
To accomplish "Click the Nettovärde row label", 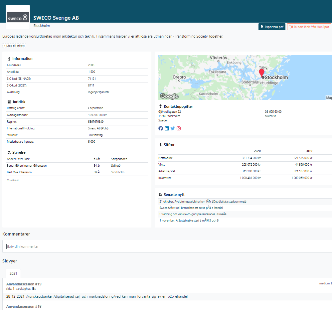I will (165, 158).
